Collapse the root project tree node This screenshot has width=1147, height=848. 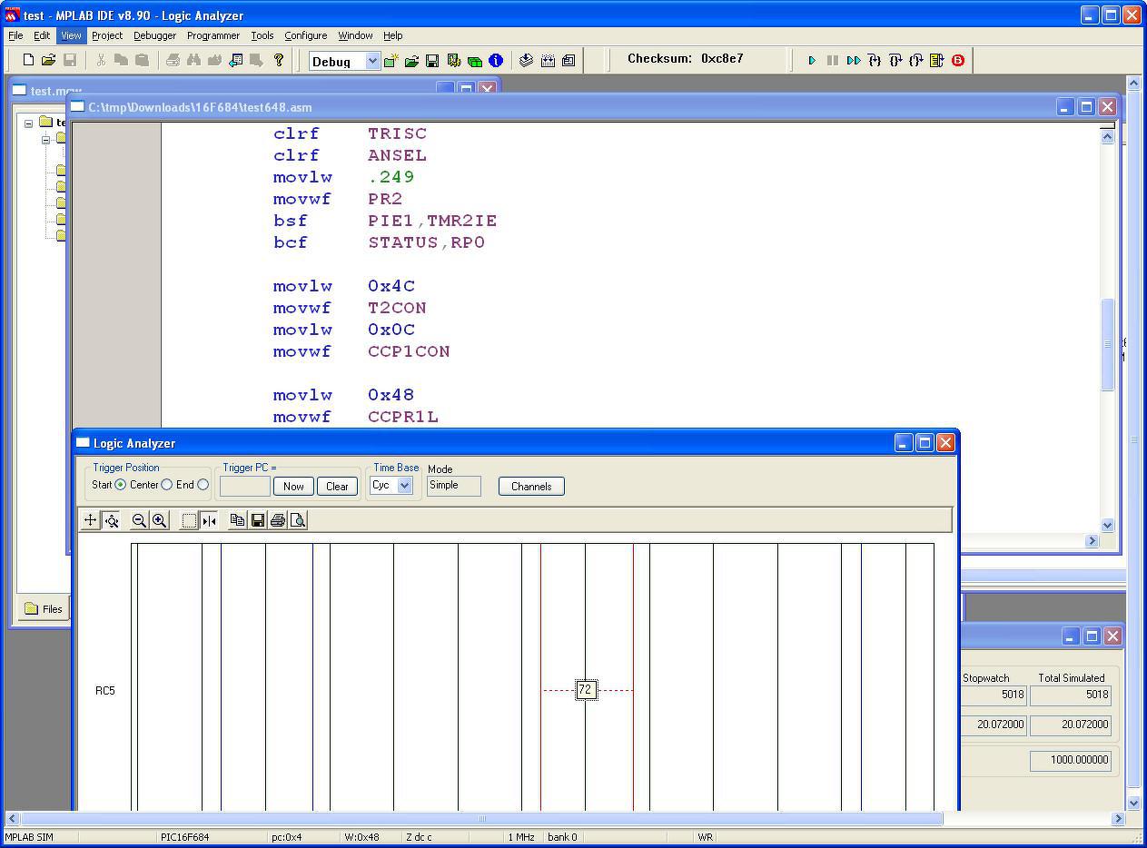pyautogui.click(x=28, y=123)
